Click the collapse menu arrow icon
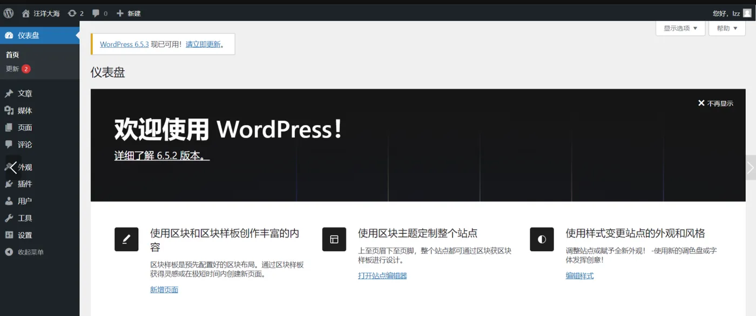The image size is (756, 316). coord(9,252)
